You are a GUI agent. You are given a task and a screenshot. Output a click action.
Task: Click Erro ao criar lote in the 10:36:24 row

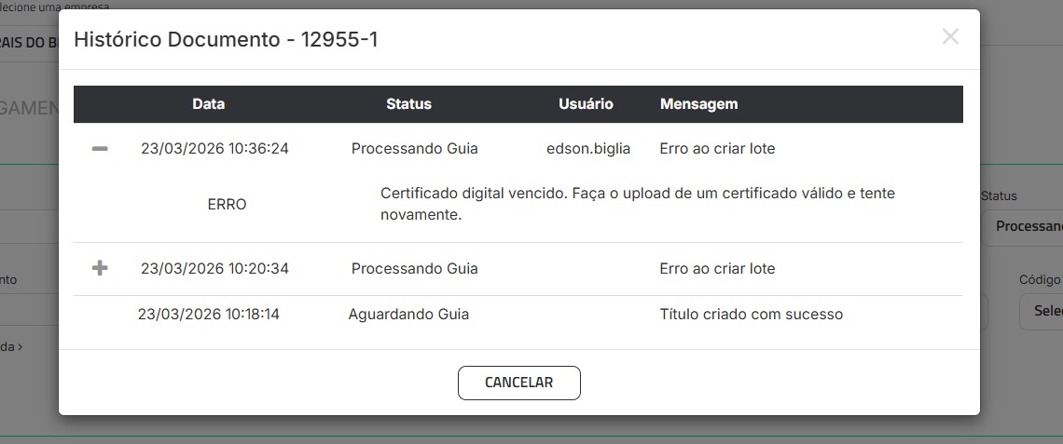[717, 149]
